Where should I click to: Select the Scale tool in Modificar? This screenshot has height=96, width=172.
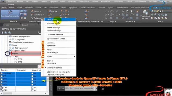127,18
